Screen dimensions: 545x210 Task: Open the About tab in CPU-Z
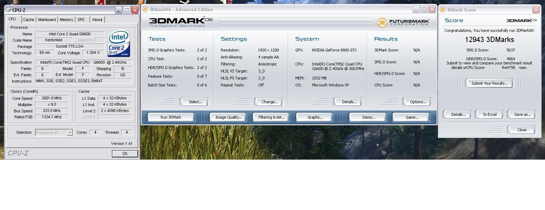click(97, 20)
